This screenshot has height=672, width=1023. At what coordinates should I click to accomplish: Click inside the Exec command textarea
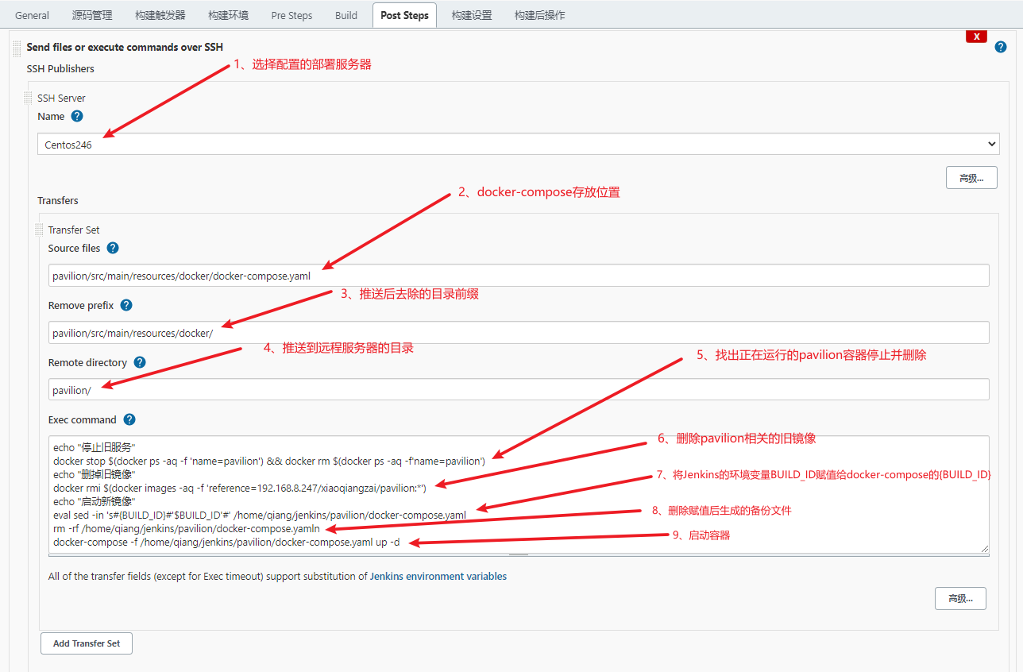[x=519, y=494]
